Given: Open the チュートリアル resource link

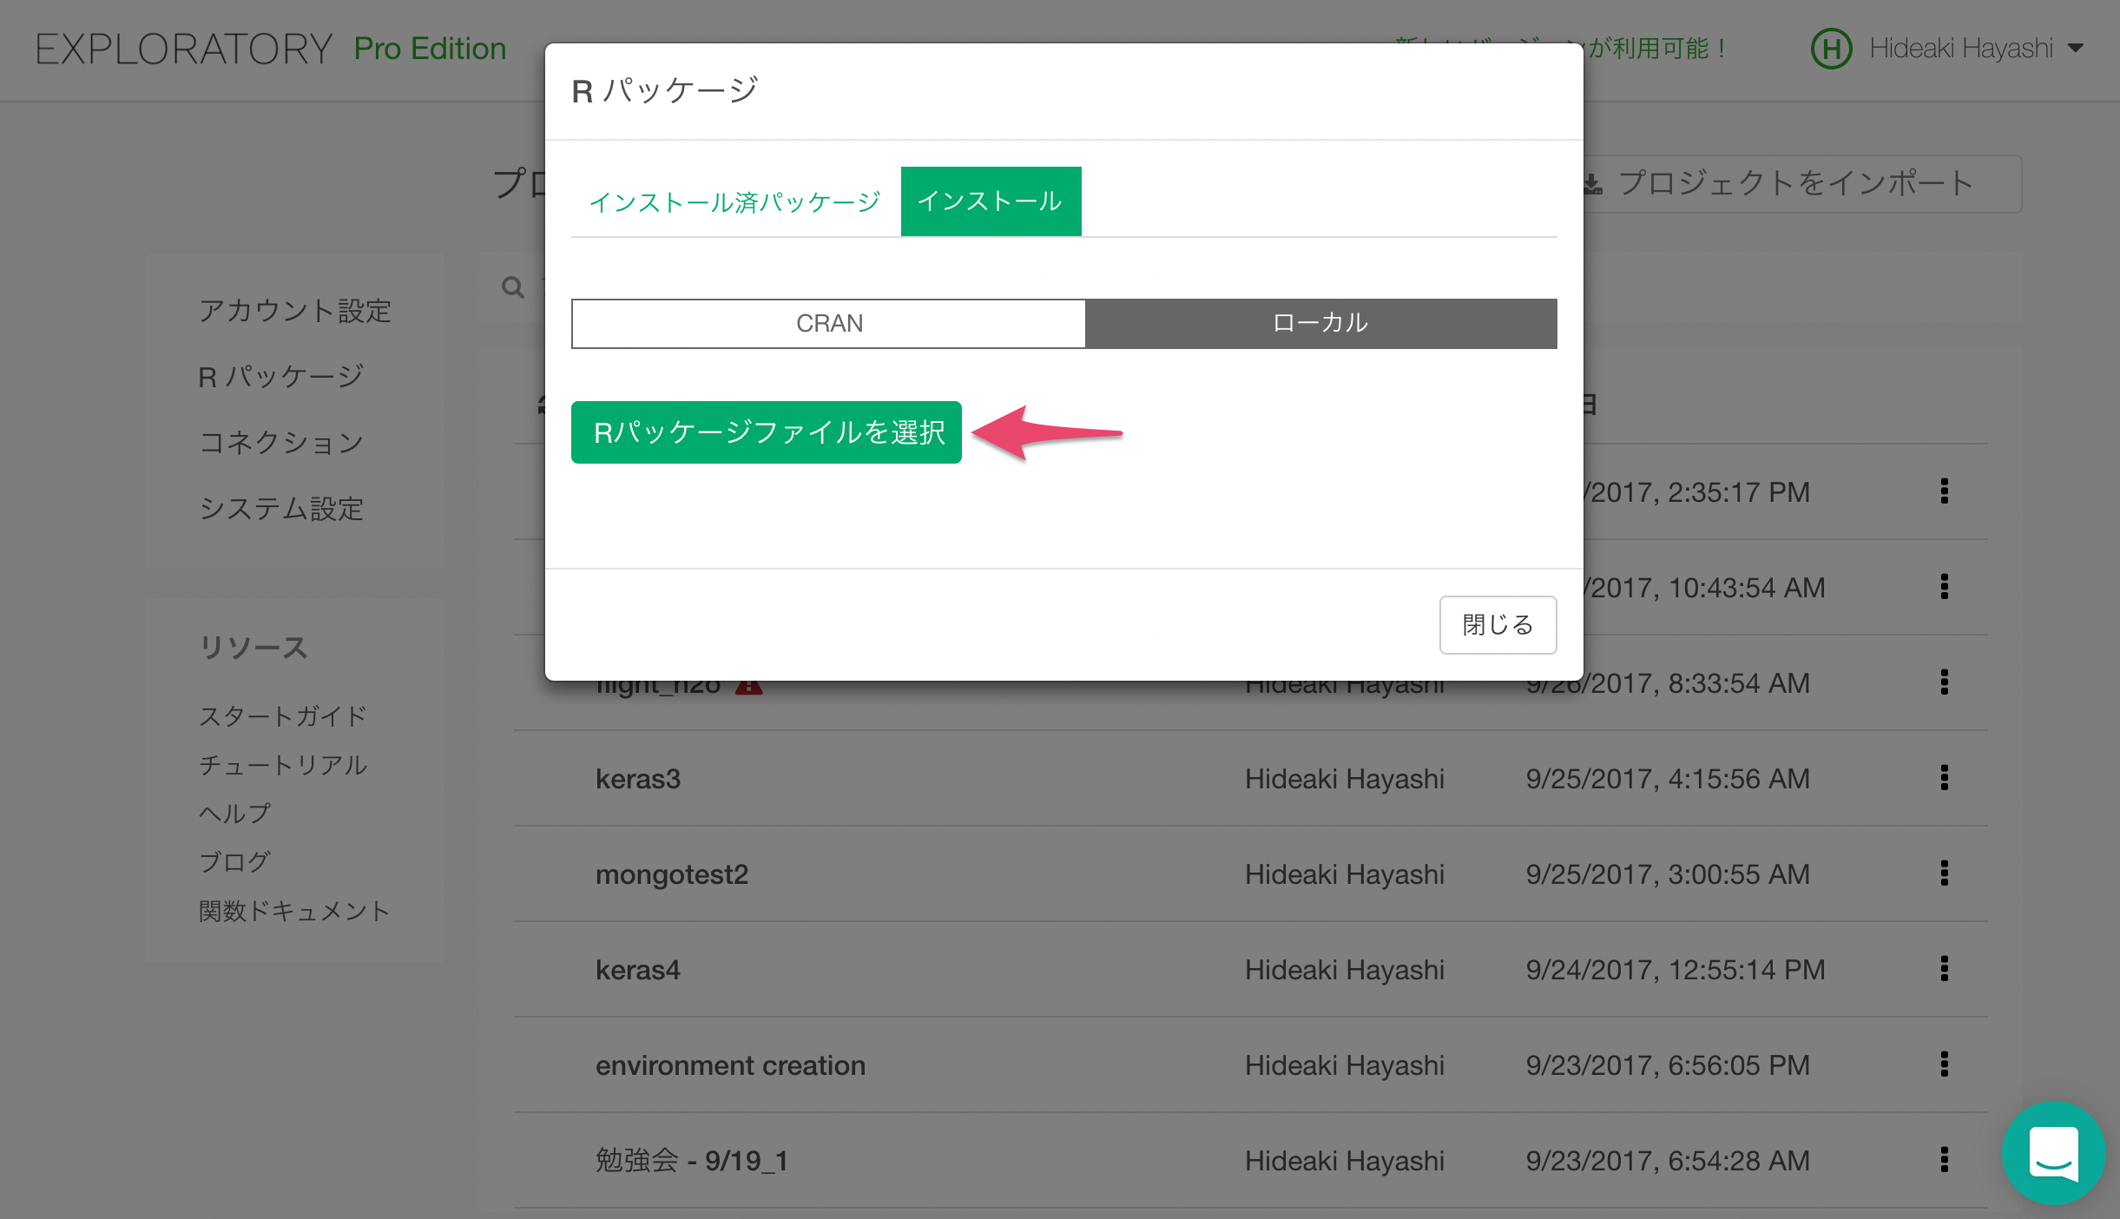Looking at the screenshot, I should click(283, 765).
